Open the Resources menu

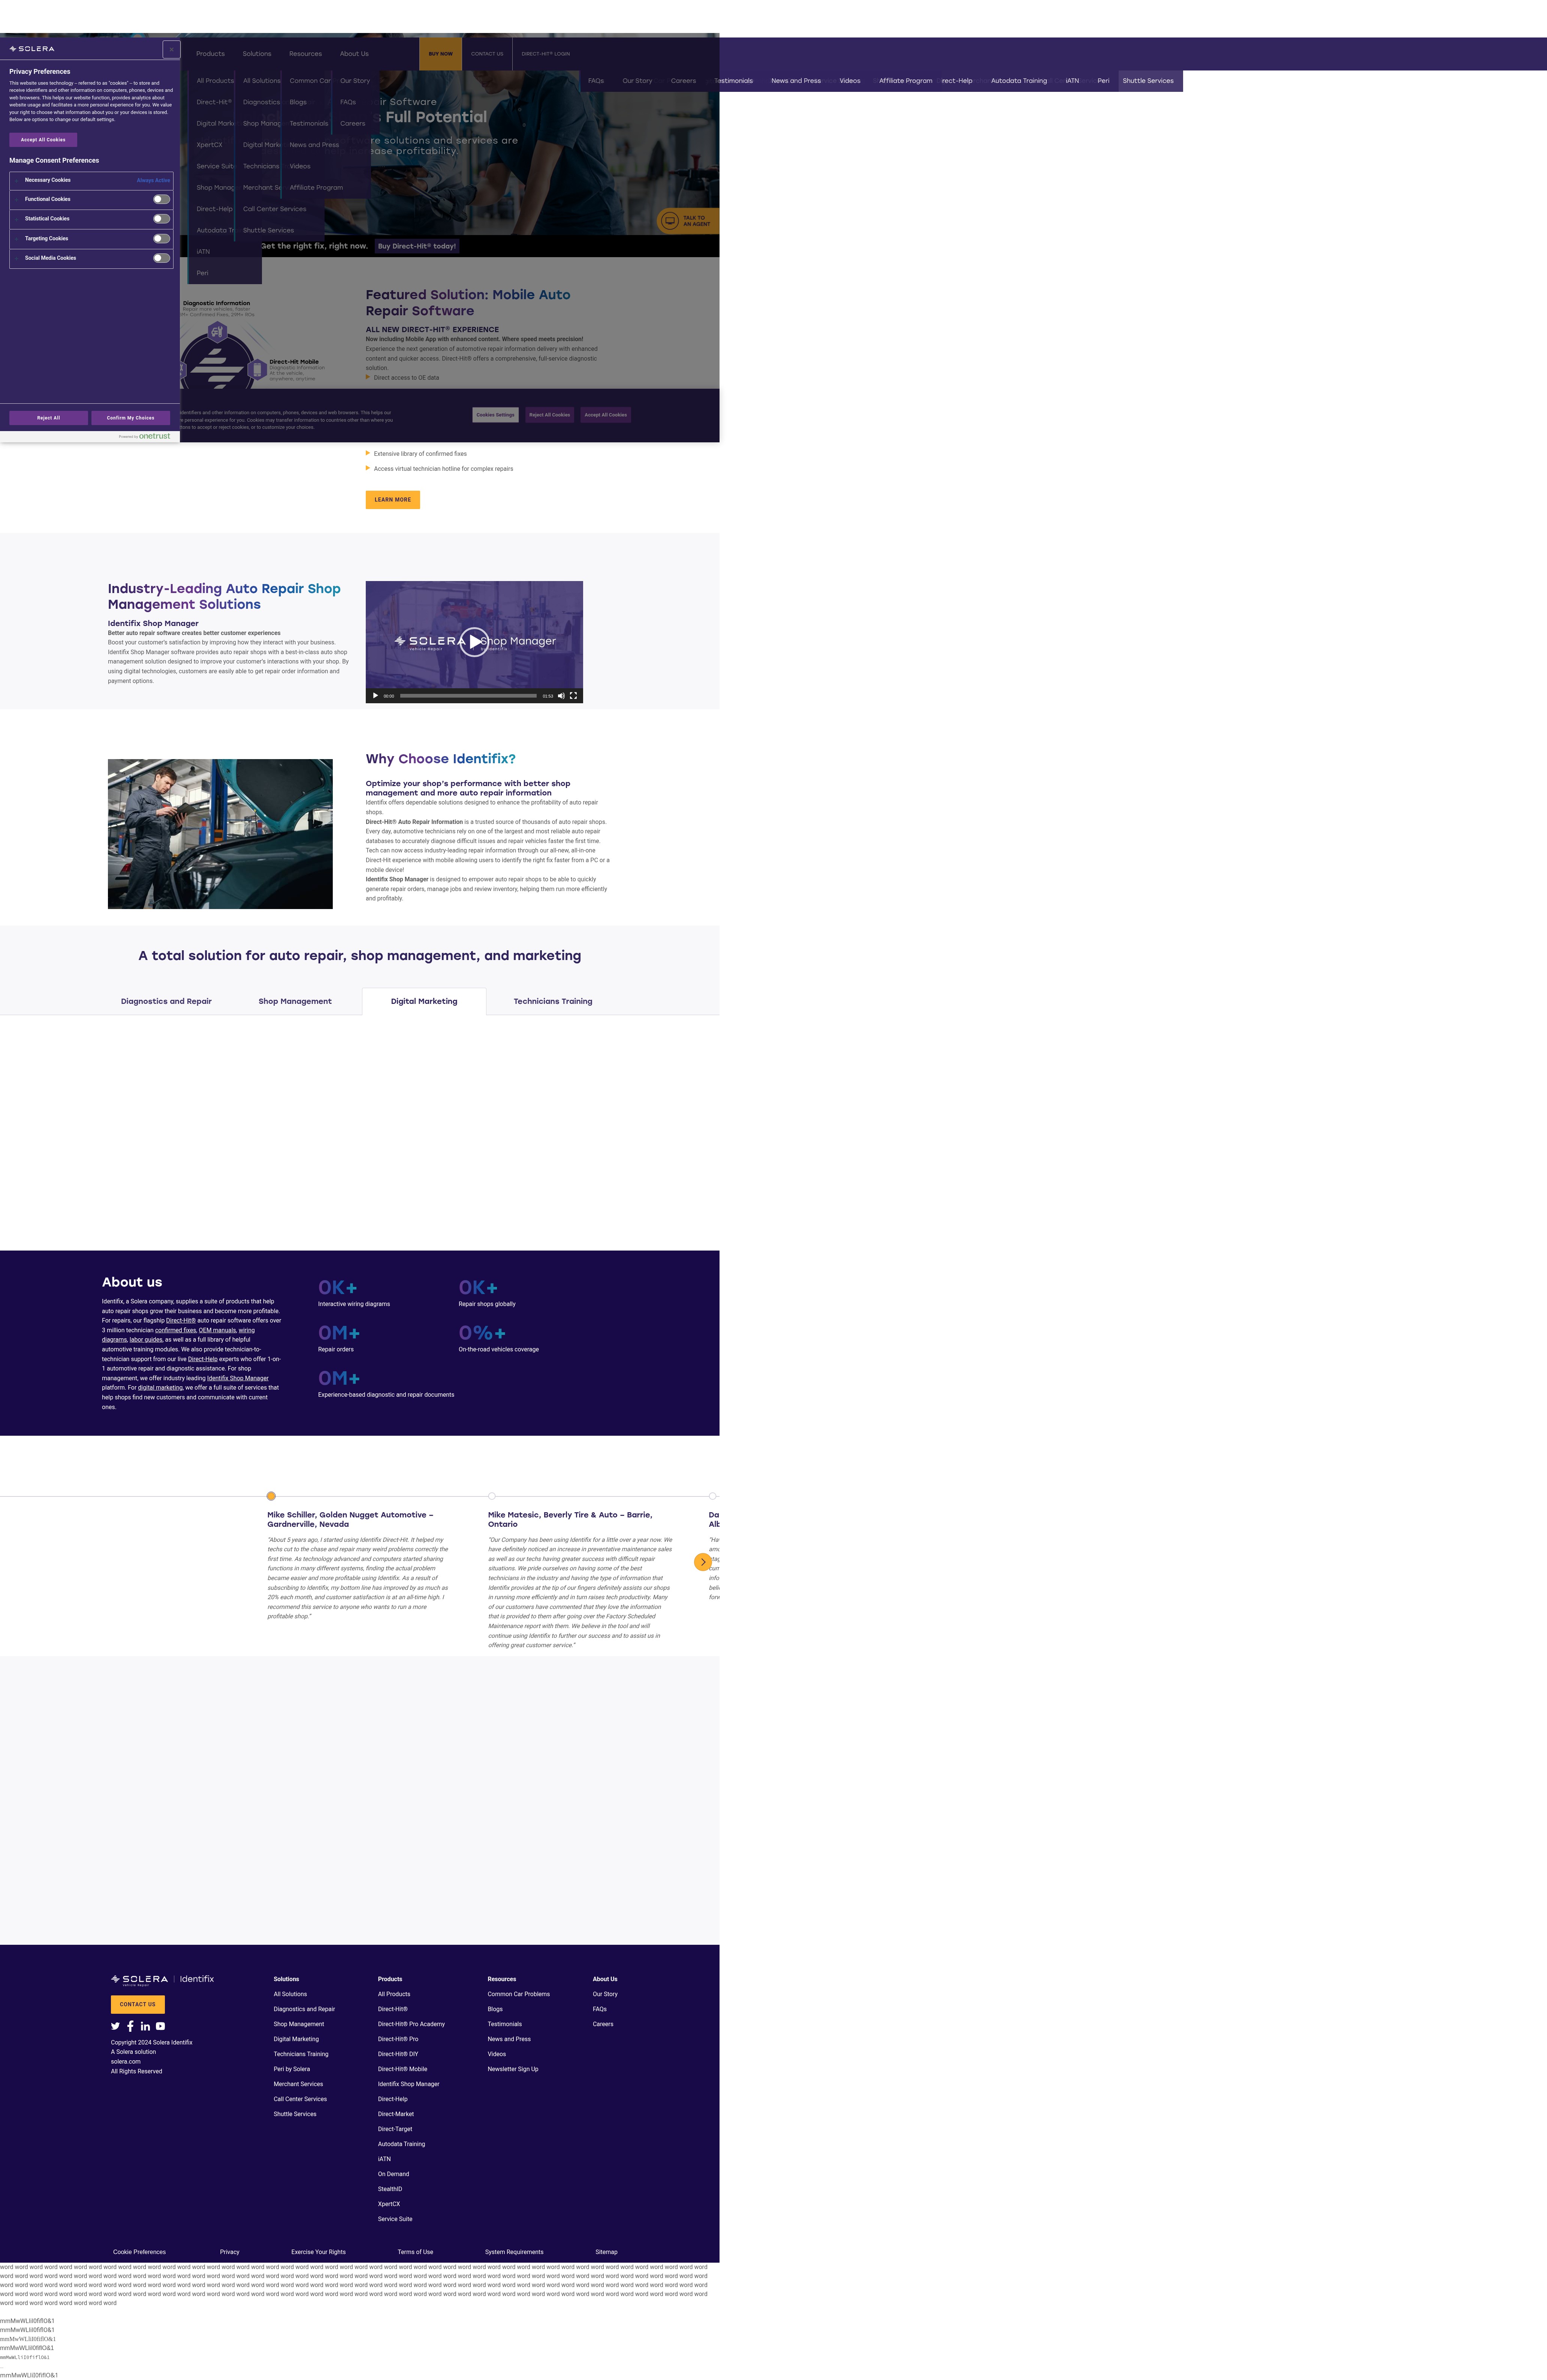coord(306,54)
